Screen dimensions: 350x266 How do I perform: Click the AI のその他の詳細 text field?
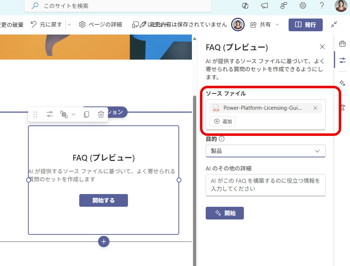[x=265, y=185]
